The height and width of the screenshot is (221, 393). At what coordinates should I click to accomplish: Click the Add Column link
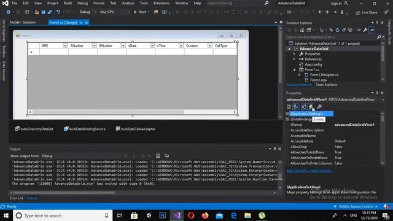click(x=322, y=171)
